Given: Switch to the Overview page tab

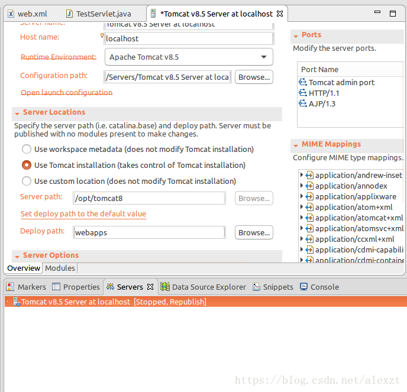Looking at the screenshot, I should tap(24, 268).
